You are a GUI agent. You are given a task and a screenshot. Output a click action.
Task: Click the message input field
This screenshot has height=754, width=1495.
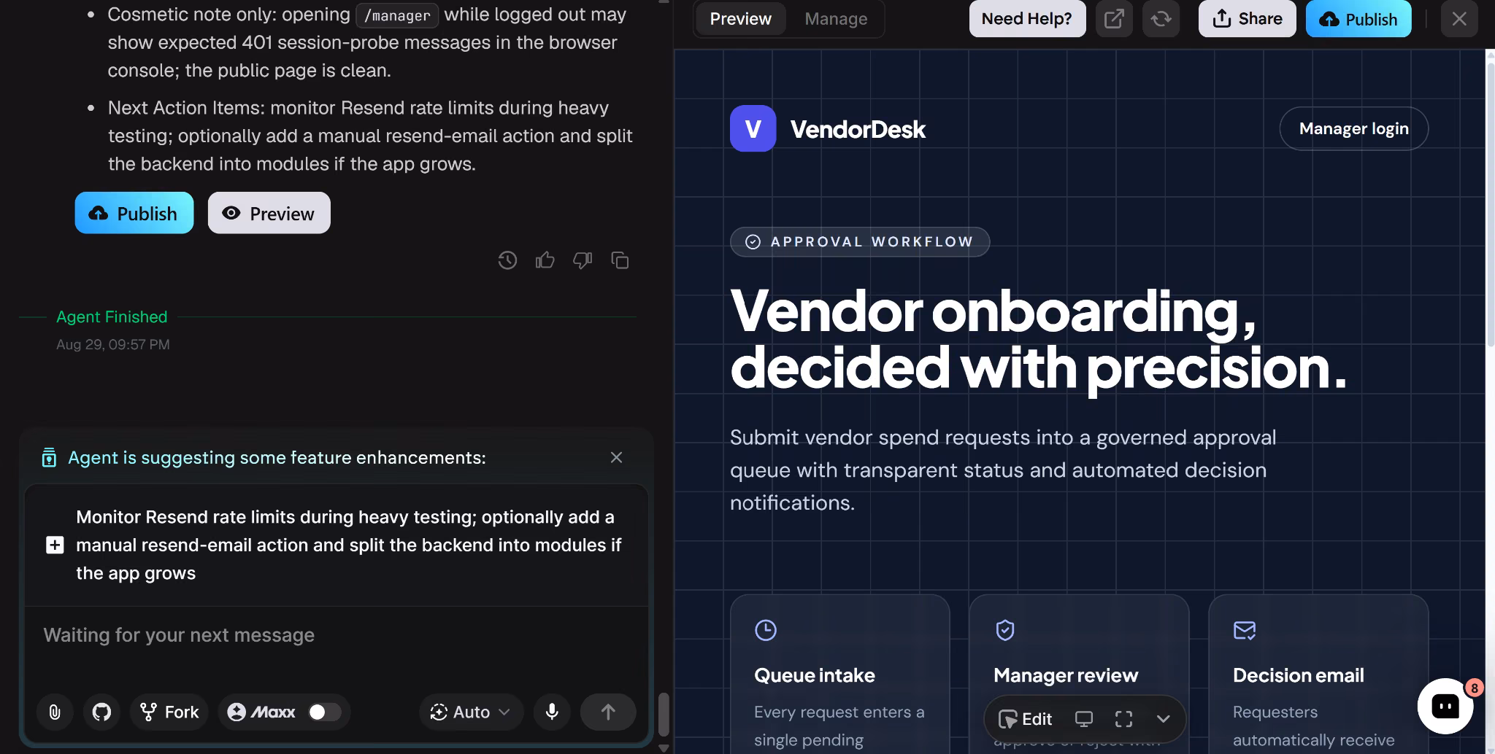pyautogui.click(x=336, y=635)
